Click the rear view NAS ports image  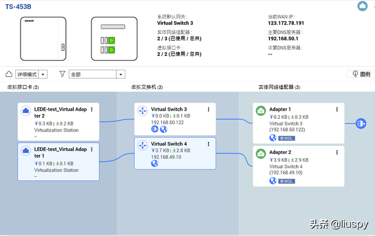pos(114,39)
